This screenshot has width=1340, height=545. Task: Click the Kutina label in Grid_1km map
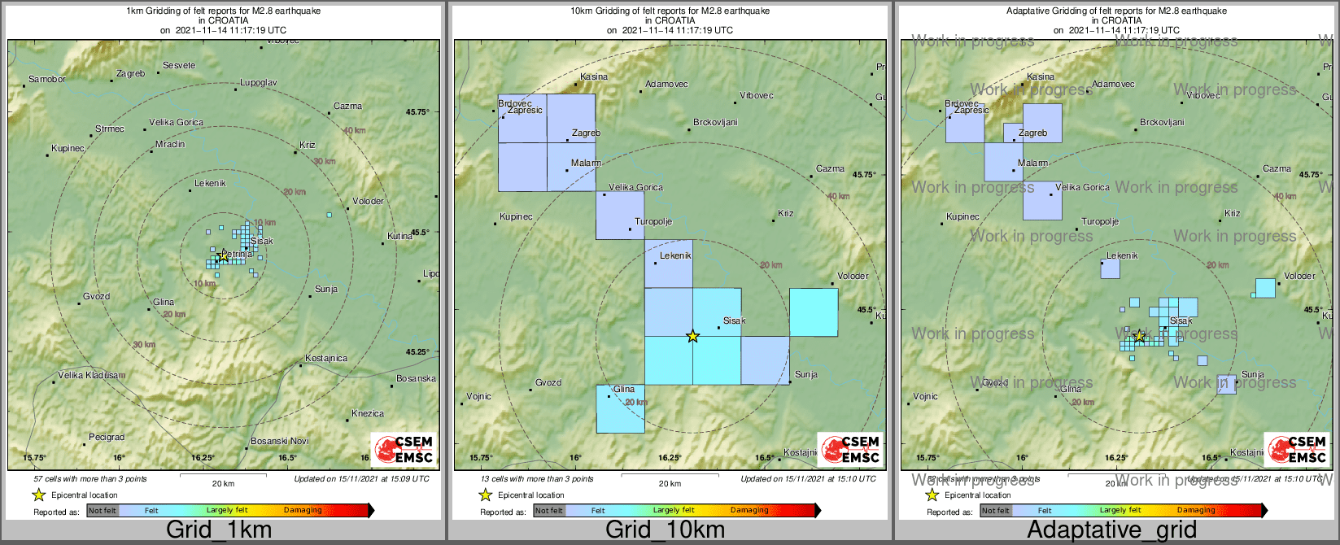pos(399,236)
